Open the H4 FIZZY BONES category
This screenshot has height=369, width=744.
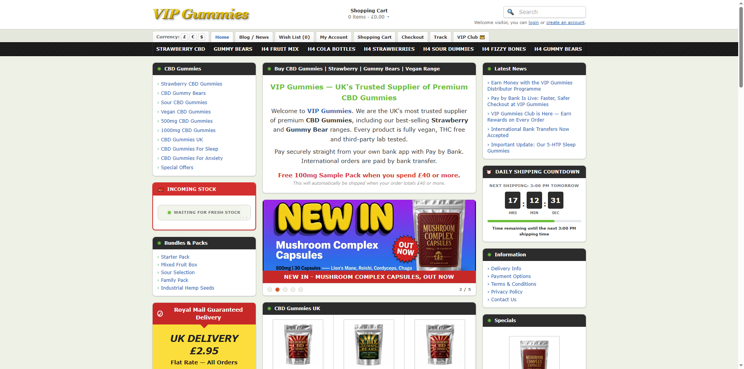pos(504,49)
